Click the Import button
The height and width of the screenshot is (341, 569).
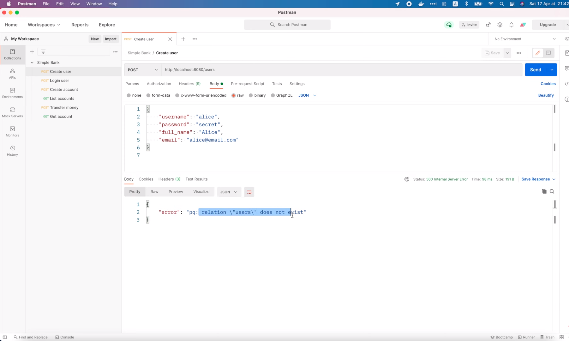point(111,39)
